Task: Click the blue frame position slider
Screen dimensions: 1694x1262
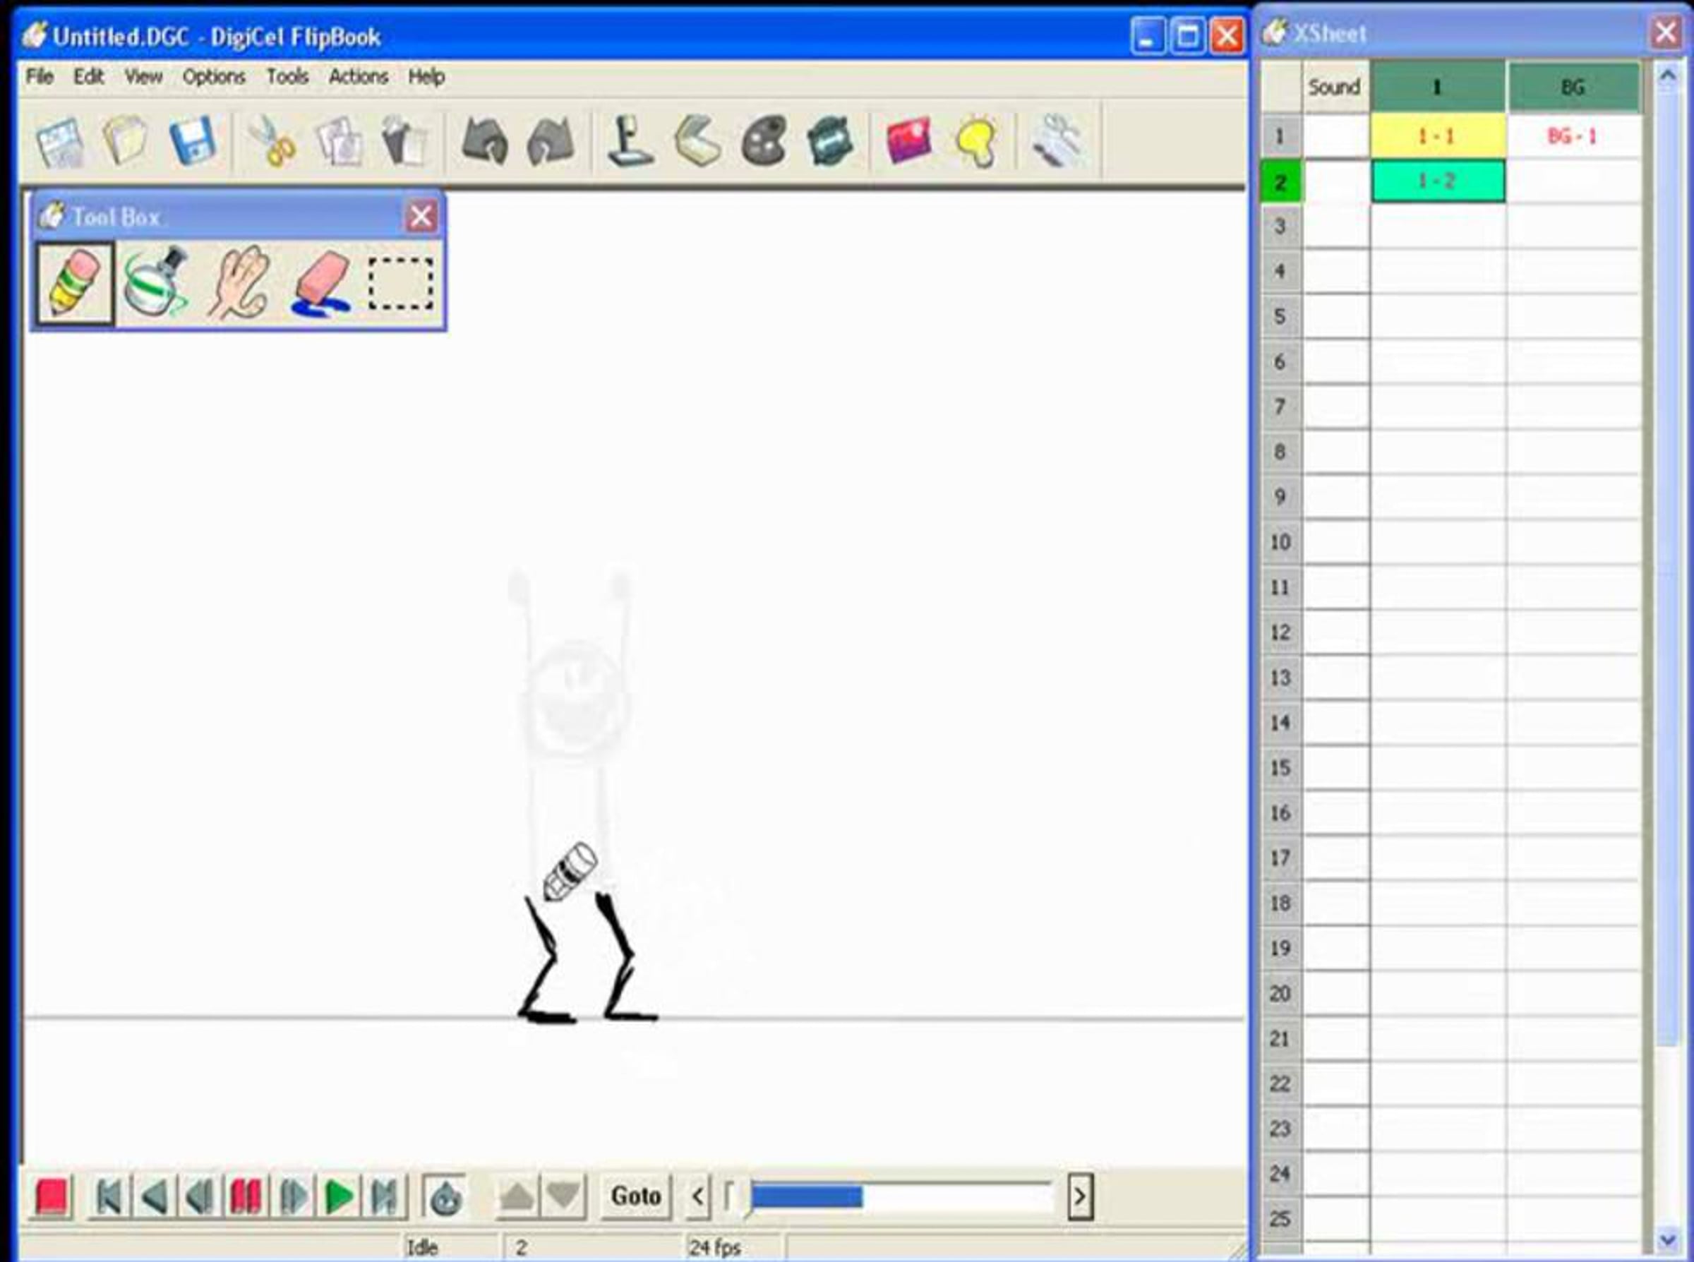Action: coord(807,1196)
